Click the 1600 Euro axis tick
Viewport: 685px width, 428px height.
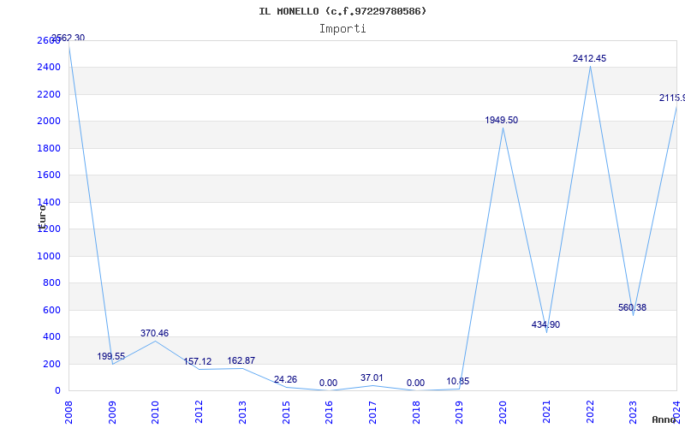50,175
